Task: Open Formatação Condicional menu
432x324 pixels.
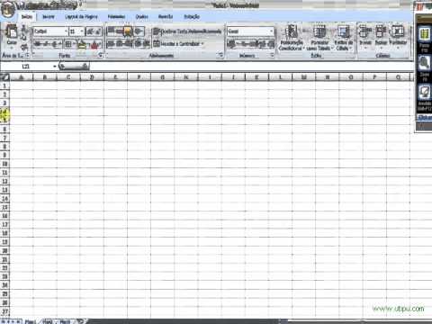Action: (x=291, y=38)
